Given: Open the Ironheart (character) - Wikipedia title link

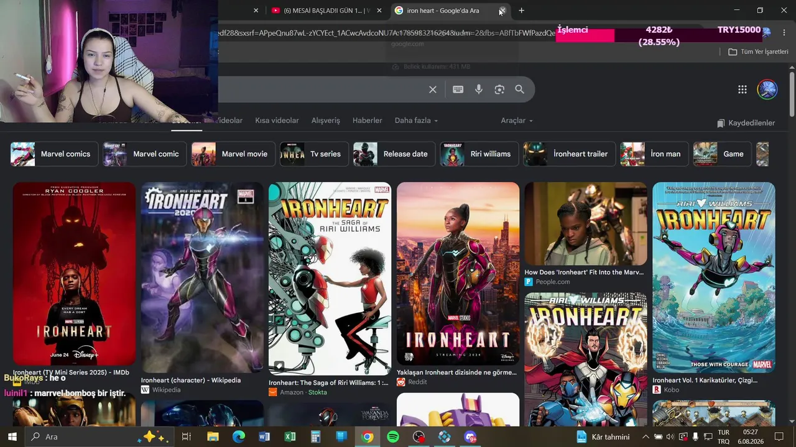Looking at the screenshot, I should [191, 381].
